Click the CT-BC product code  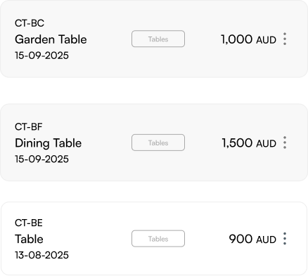tap(30, 23)
